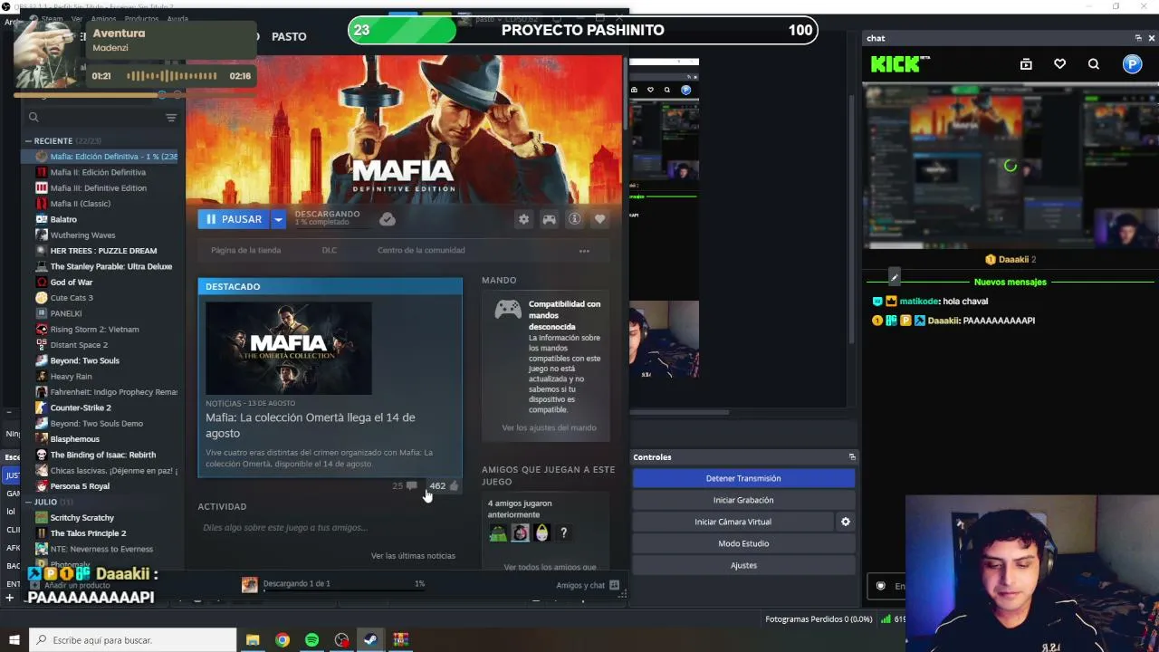The width and height of the screenshot is (1159, 652).
Task: Open File Explorer from the taskbar
Action: (253, 640)
